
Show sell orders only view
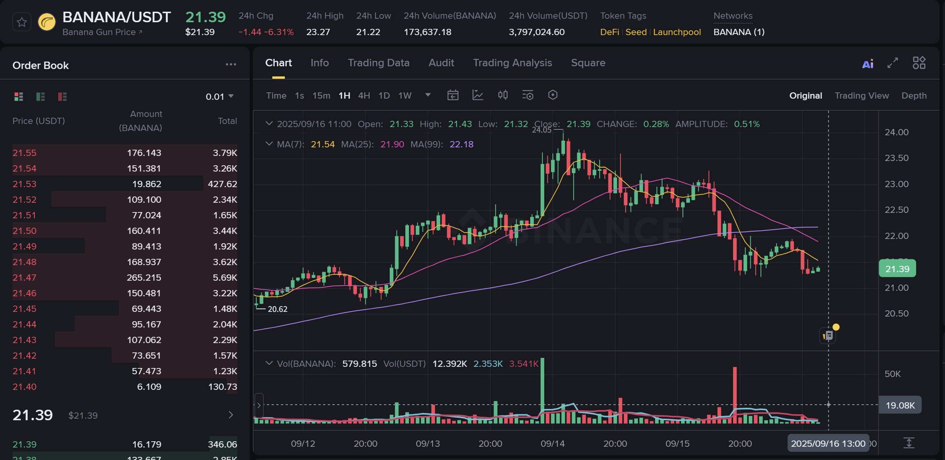[62, 96]
